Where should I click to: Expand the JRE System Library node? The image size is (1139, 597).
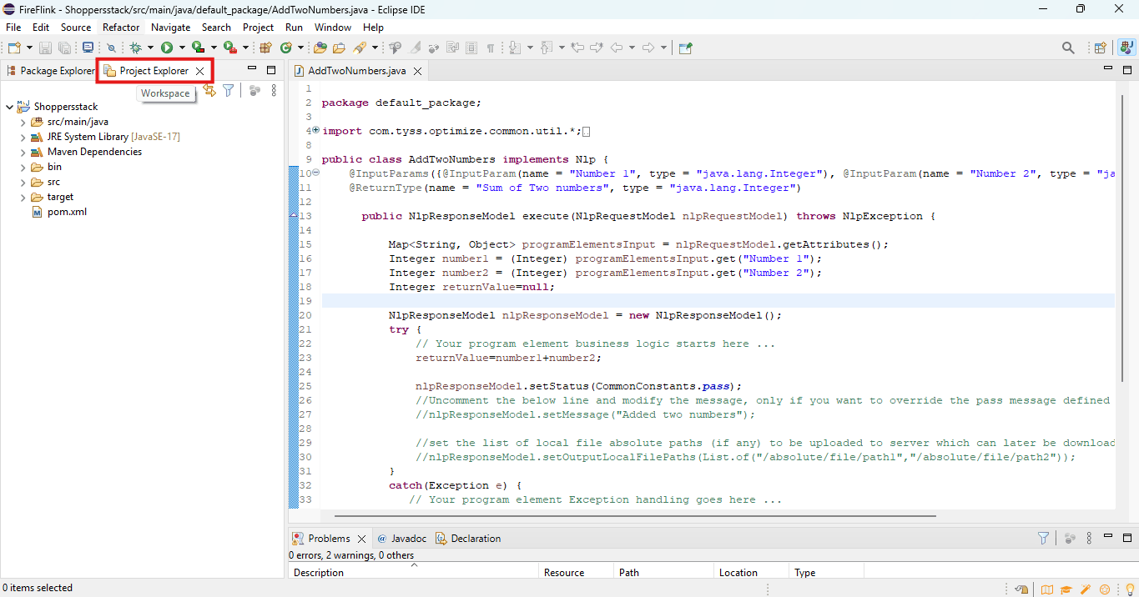23,138
